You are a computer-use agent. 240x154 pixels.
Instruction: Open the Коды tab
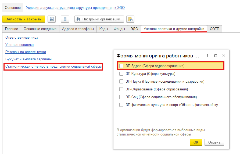pyautogui.click(x=104, y=29)
